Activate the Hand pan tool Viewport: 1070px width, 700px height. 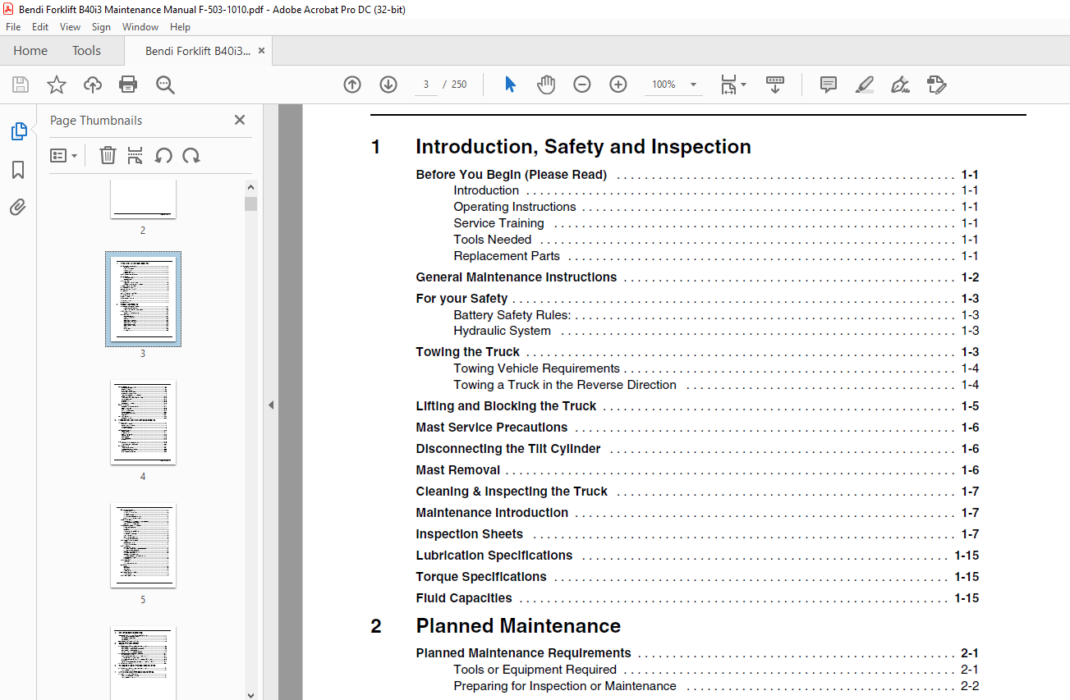click(546, 85)
